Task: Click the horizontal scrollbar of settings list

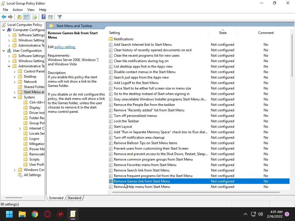Action: point(196,192)
